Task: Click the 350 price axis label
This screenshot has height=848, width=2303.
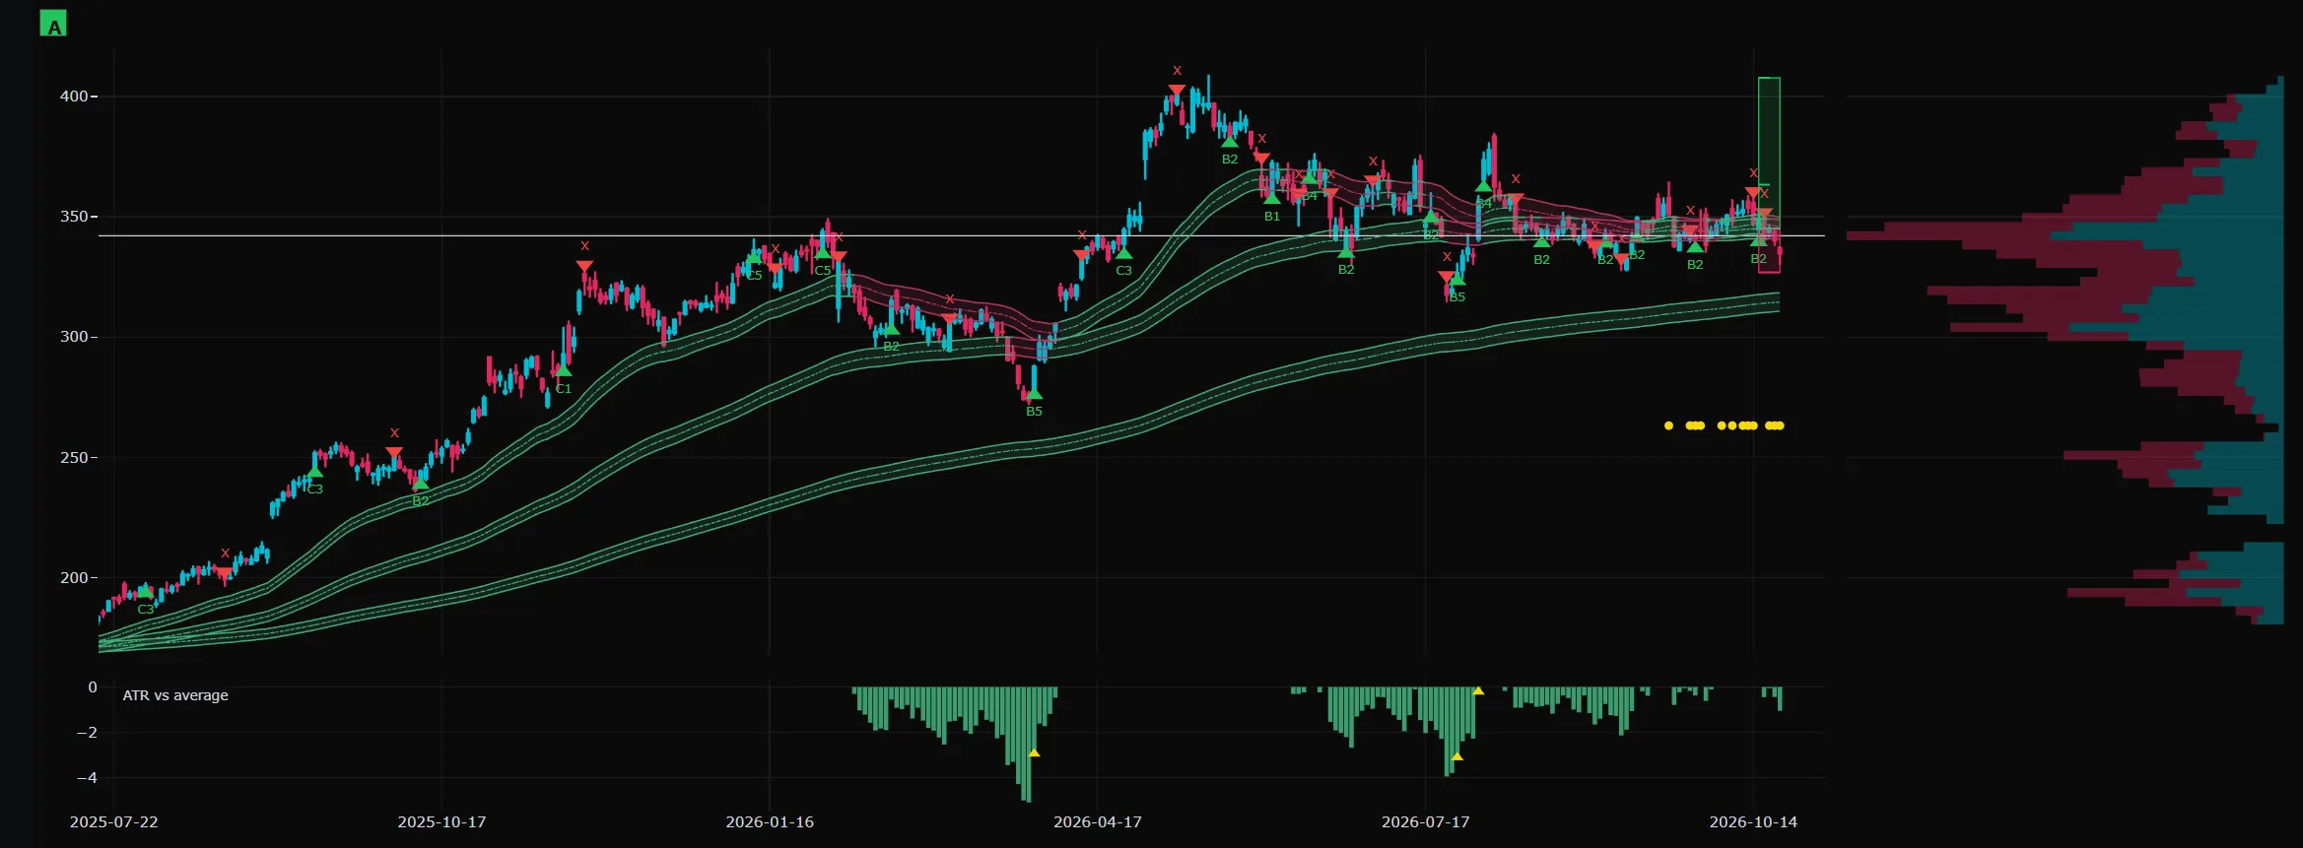Action: 73,217
